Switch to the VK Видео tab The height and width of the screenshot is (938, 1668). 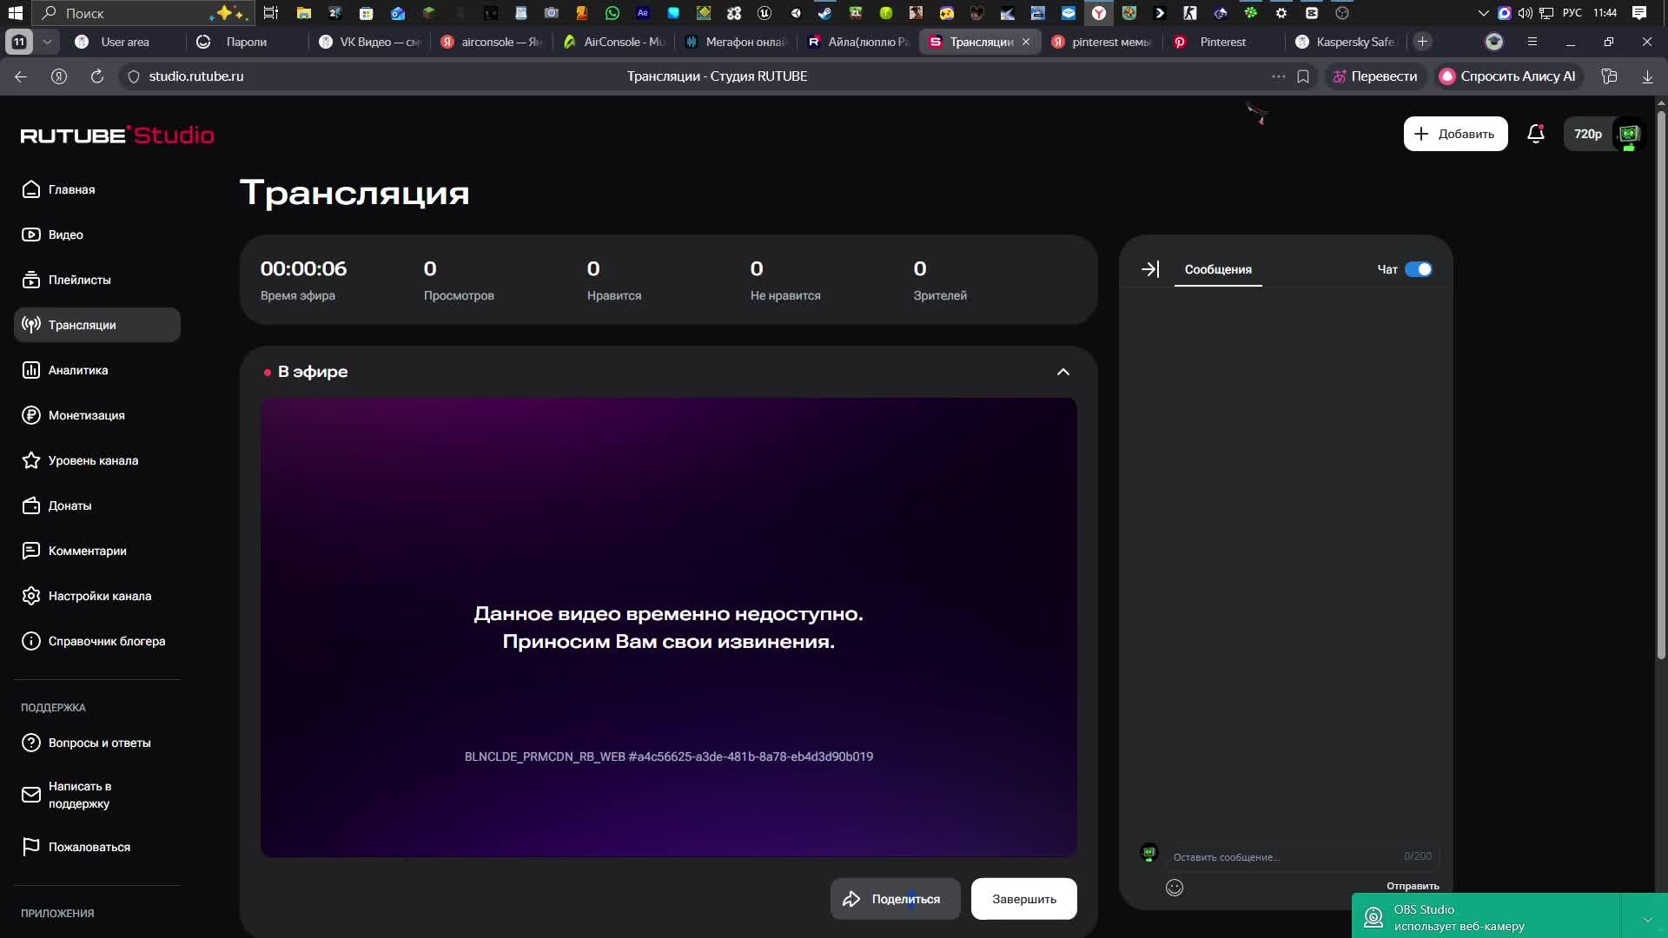point(370,42)
